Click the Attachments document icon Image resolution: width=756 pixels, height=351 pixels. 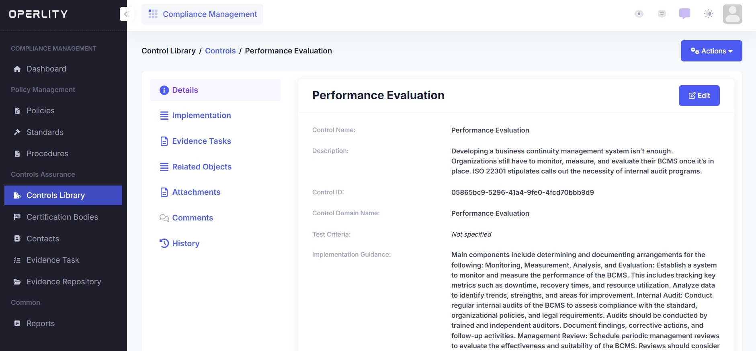pyautogui.click(x=164, y=192)
